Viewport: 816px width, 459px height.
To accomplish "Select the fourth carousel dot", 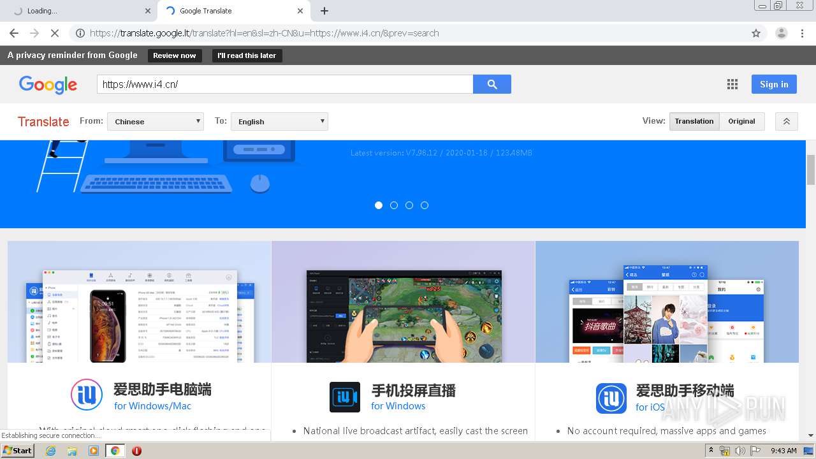I will coord(425,205).
